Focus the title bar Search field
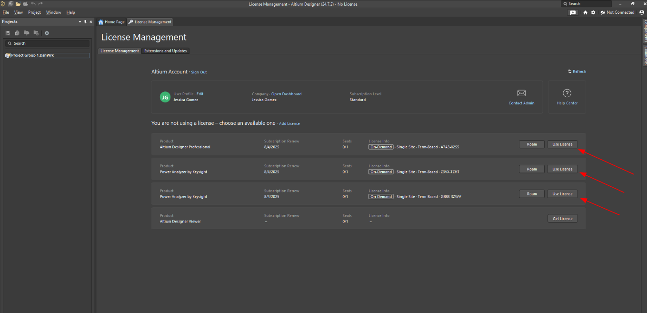647x313 pixels. (x=587, y=4)
